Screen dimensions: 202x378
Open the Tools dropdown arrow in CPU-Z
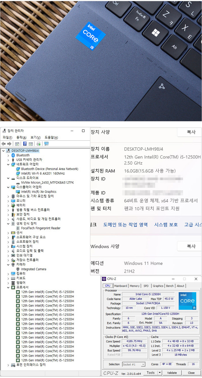[x=160, y=373]
